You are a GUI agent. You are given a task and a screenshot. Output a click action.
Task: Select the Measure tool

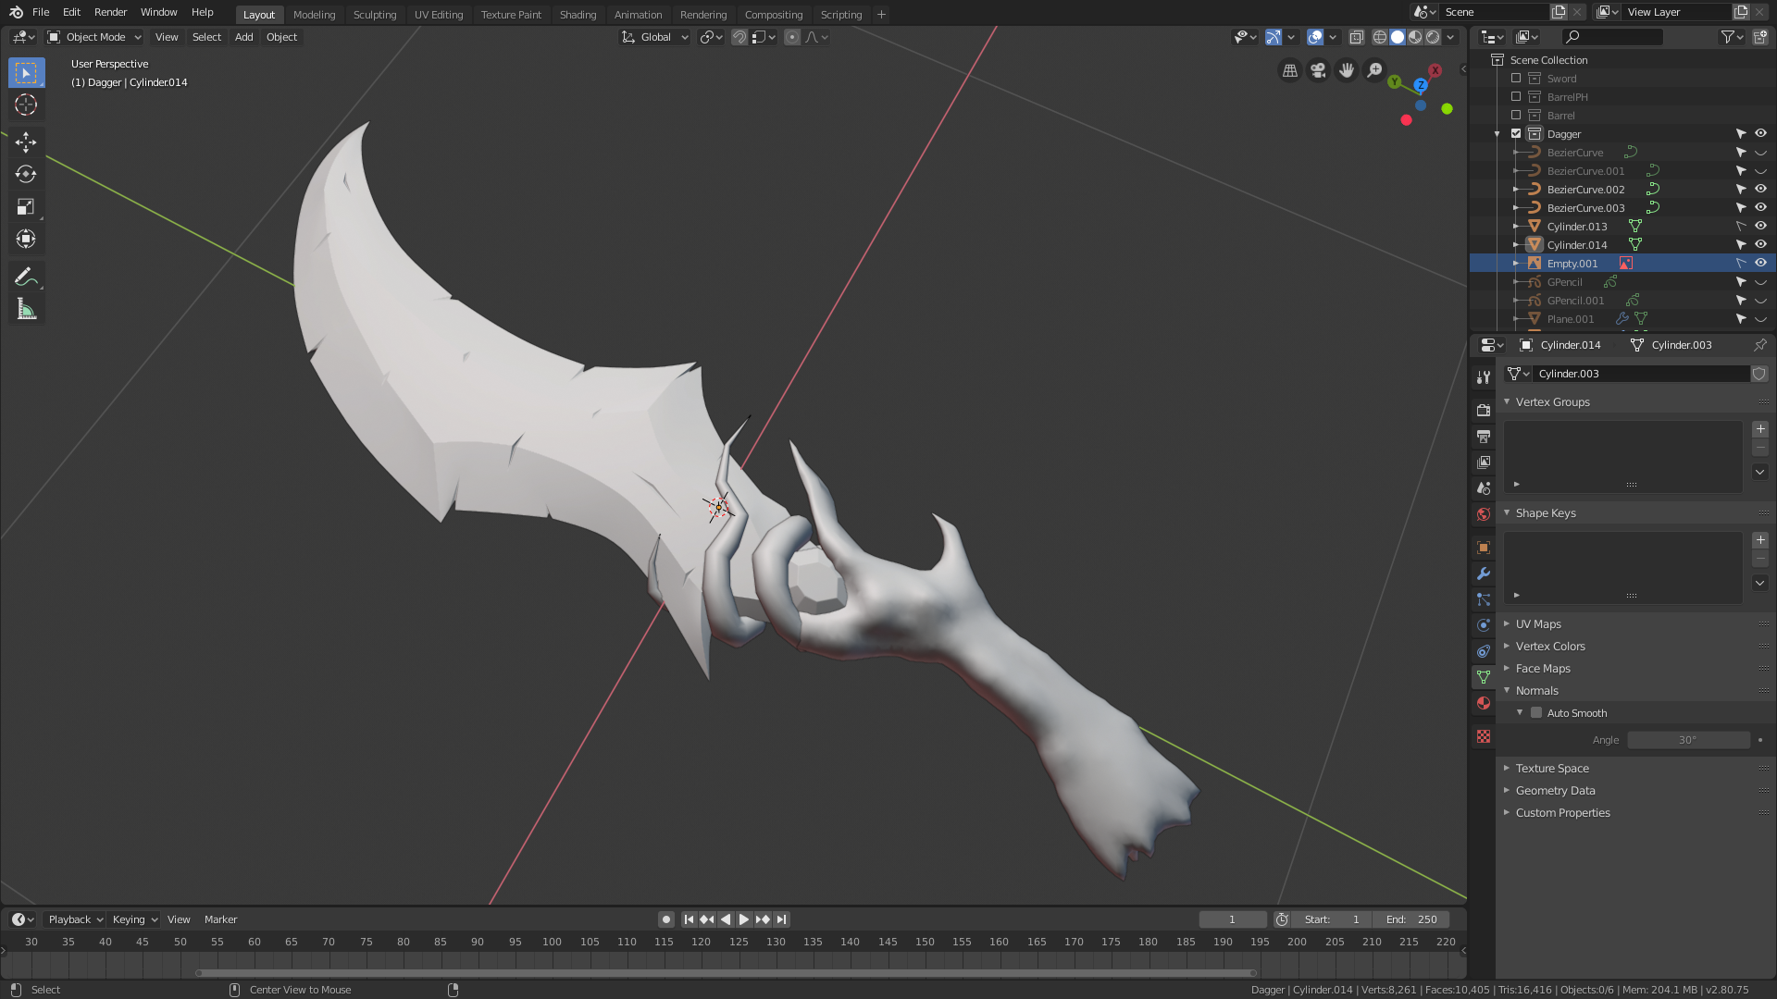[x=26, y=310]
